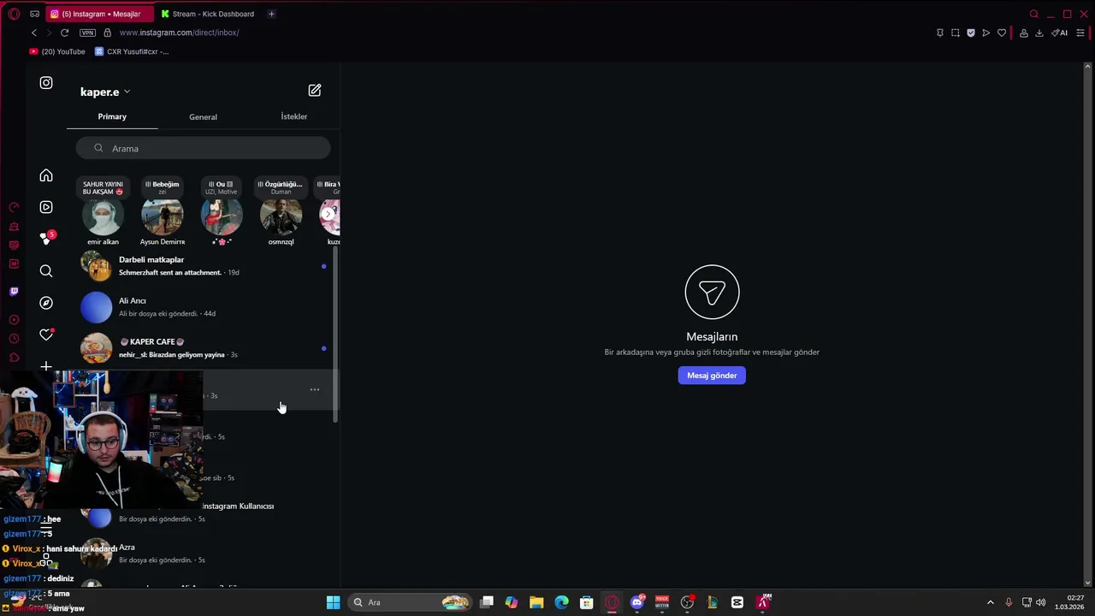View osmnzql's note avatar
Image resolution: width=1095 pixels, height=616 pixels.
pos(281,217)
